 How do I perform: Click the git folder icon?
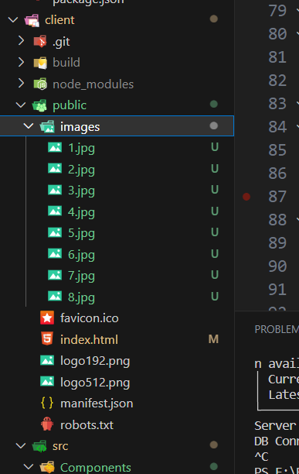point(40,41)
